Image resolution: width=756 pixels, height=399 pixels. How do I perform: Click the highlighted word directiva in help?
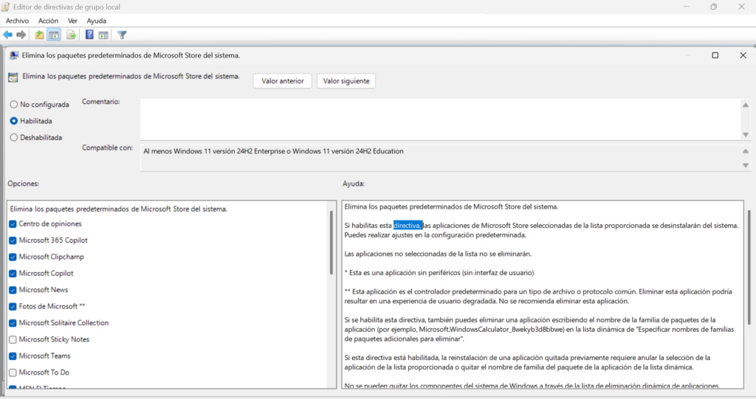pos(408,226)
